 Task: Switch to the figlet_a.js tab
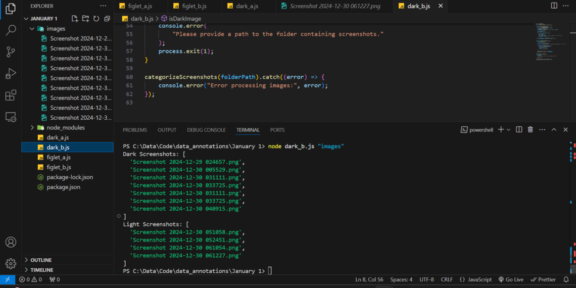[140, 6]
